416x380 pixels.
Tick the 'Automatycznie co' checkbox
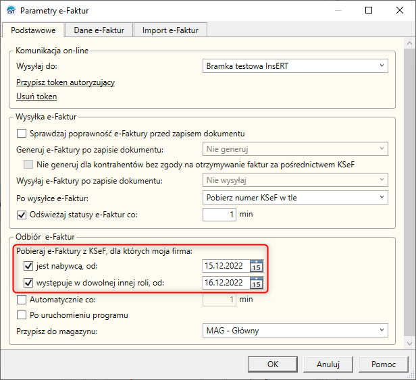click(21, 299)
